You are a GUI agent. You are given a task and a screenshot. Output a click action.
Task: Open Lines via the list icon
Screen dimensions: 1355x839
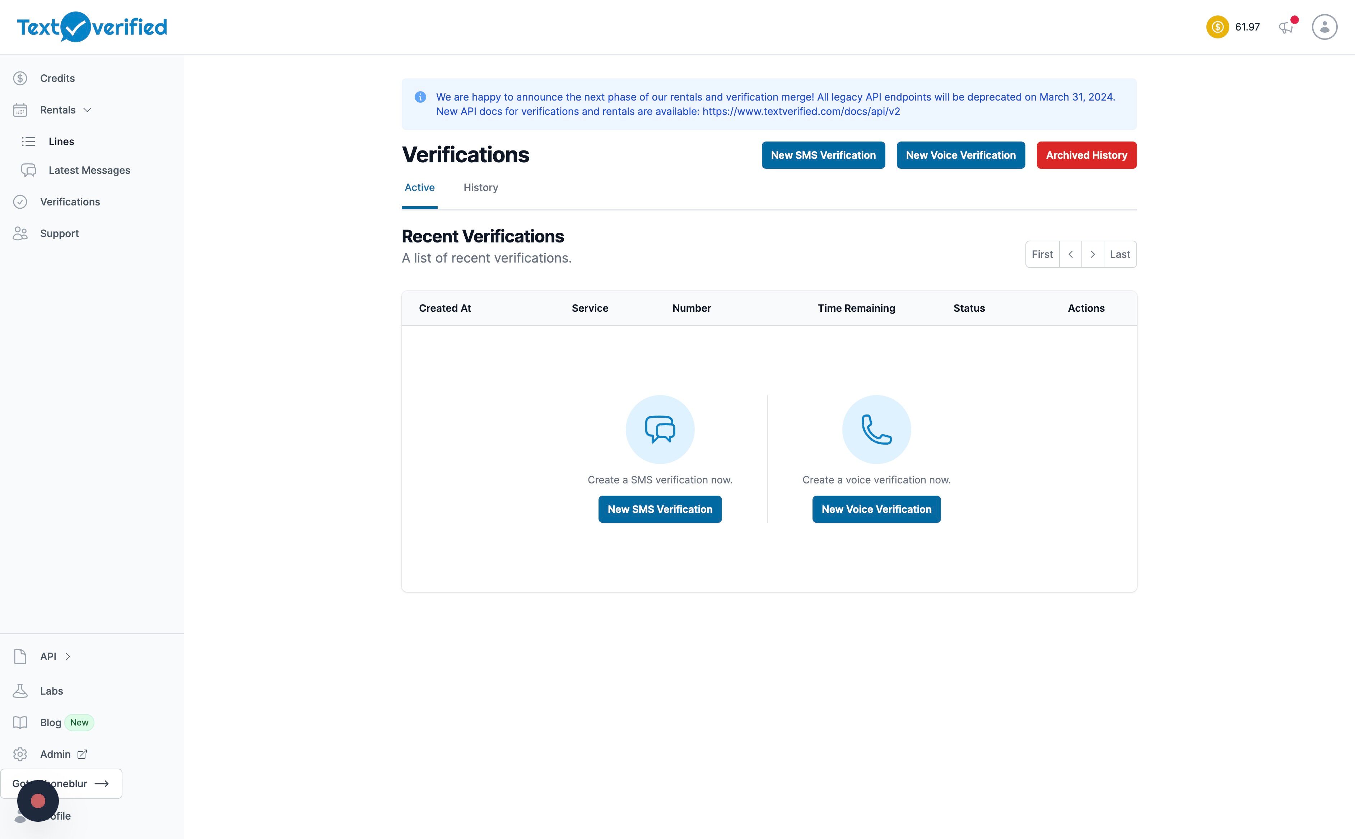click(28, 142)
